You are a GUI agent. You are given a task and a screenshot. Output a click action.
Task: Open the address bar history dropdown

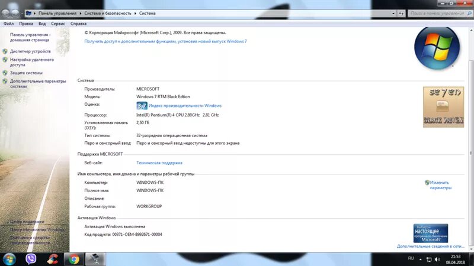pyautogui.click(x=393, y=13)
